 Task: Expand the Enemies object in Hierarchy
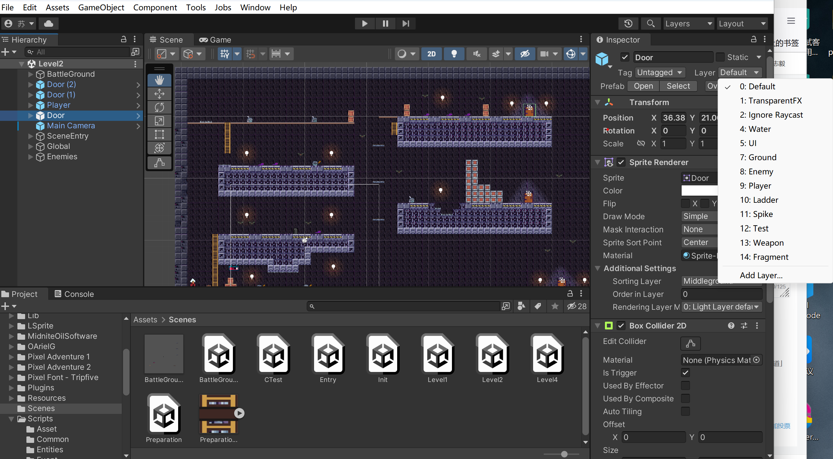pos(30,157)
